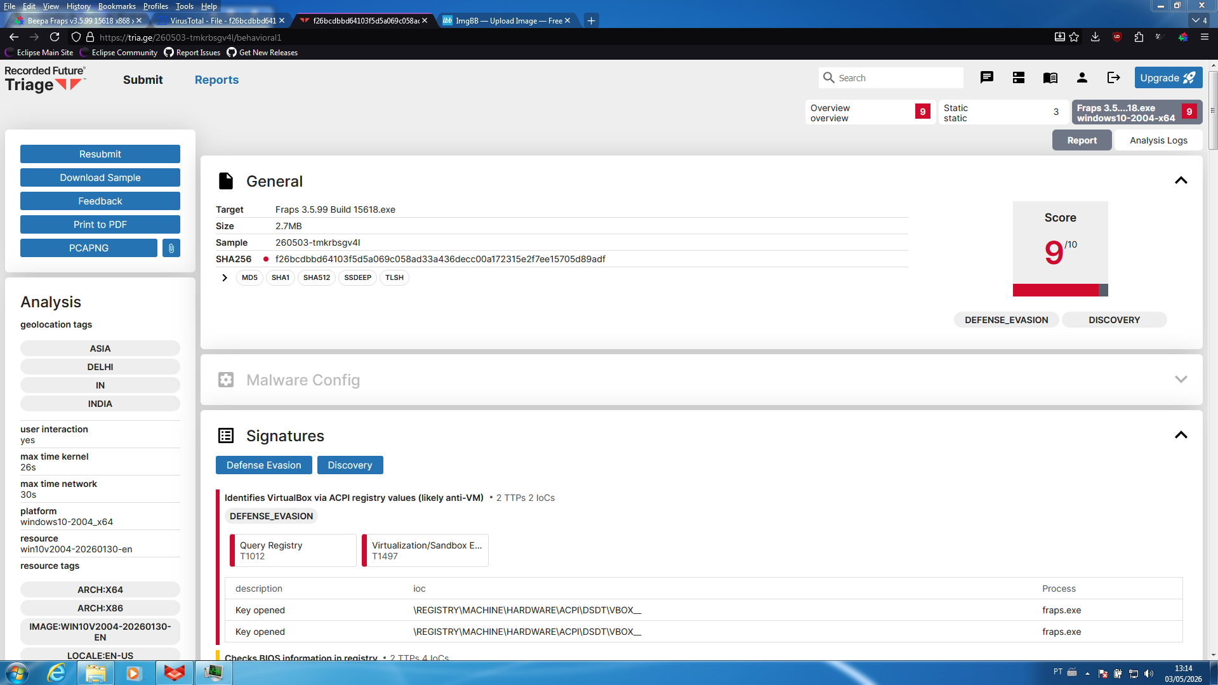Click the multicolor star extension icon
Viewport: 1218px width, 685px height.
point(1182,37)
